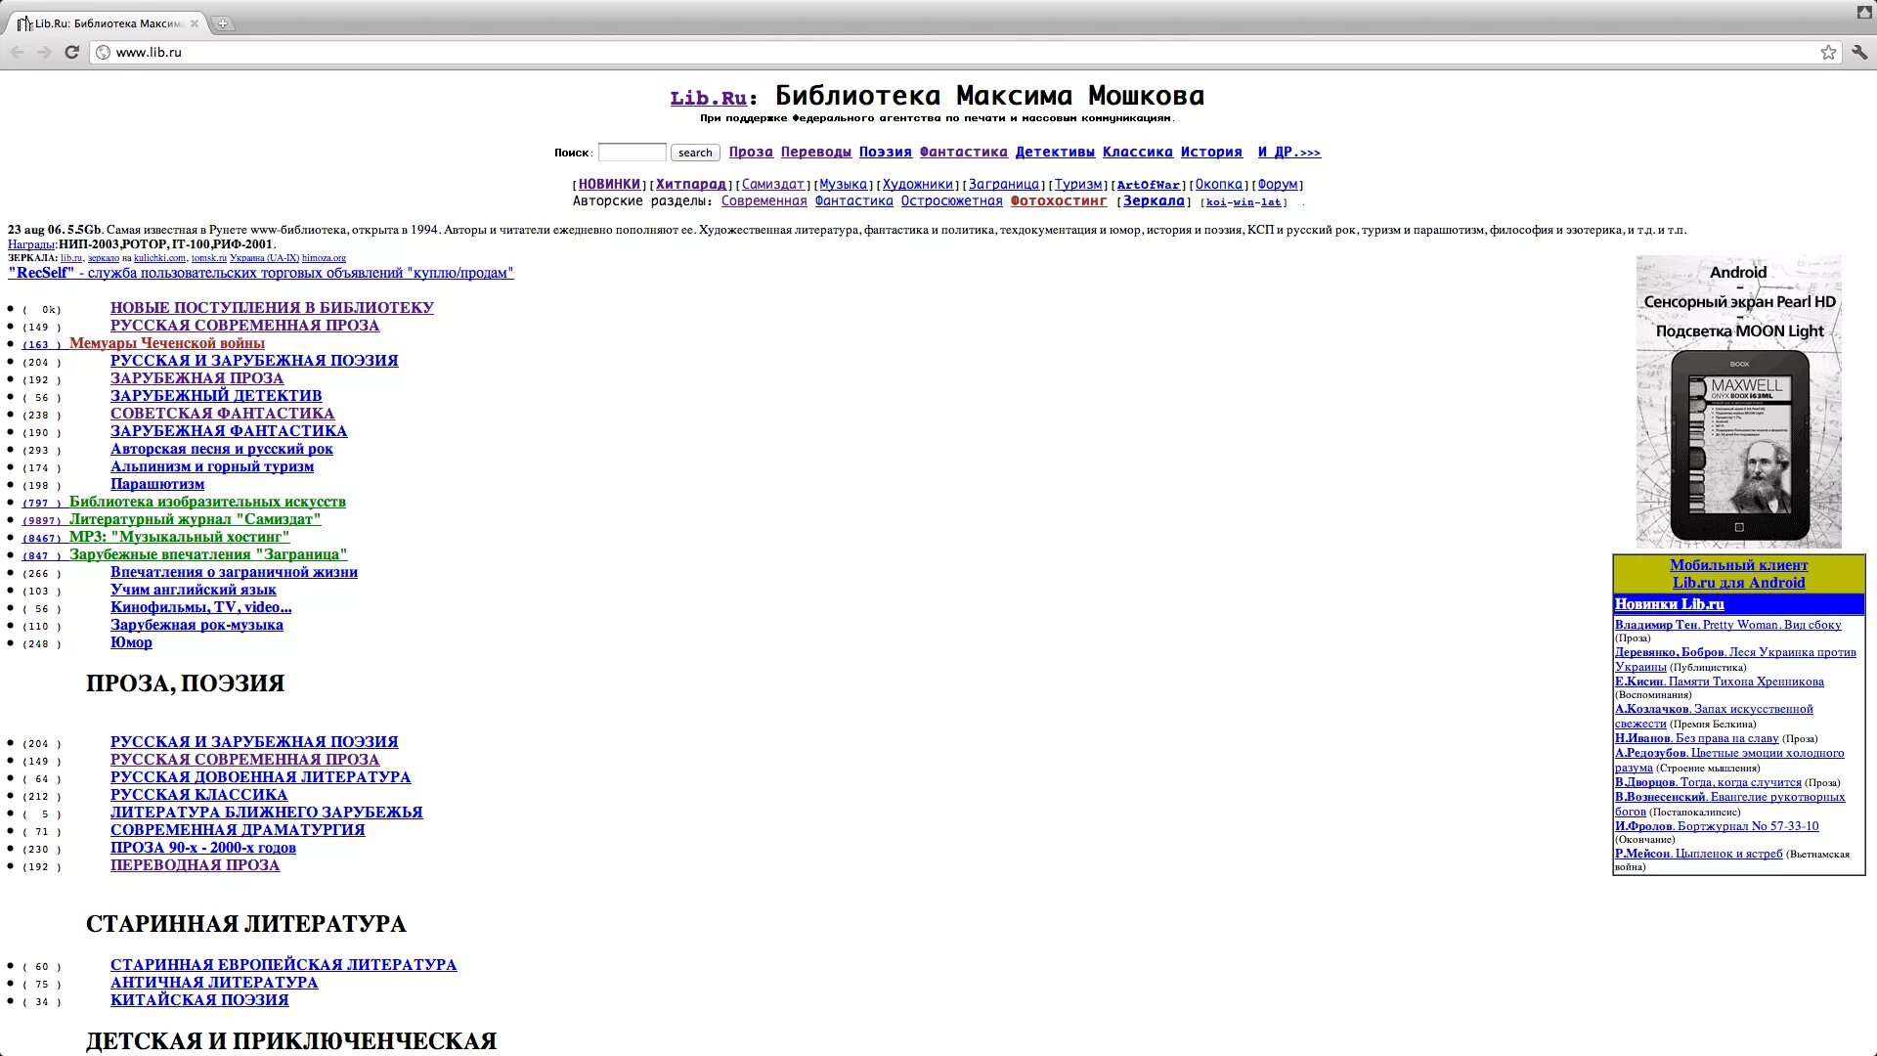Open the Зеркала mirrors link
This screenshot has width=1877, height=1056.
tap(1154, 200)
